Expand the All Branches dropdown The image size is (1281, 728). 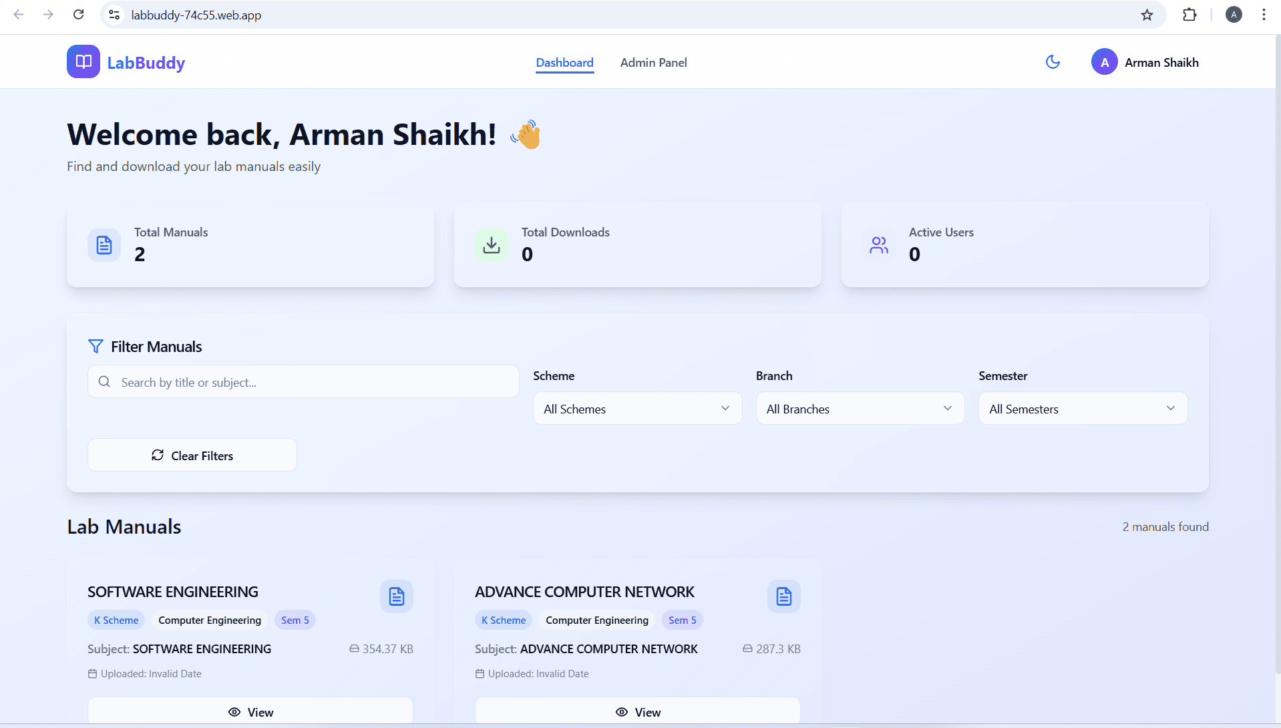point(860,409)
